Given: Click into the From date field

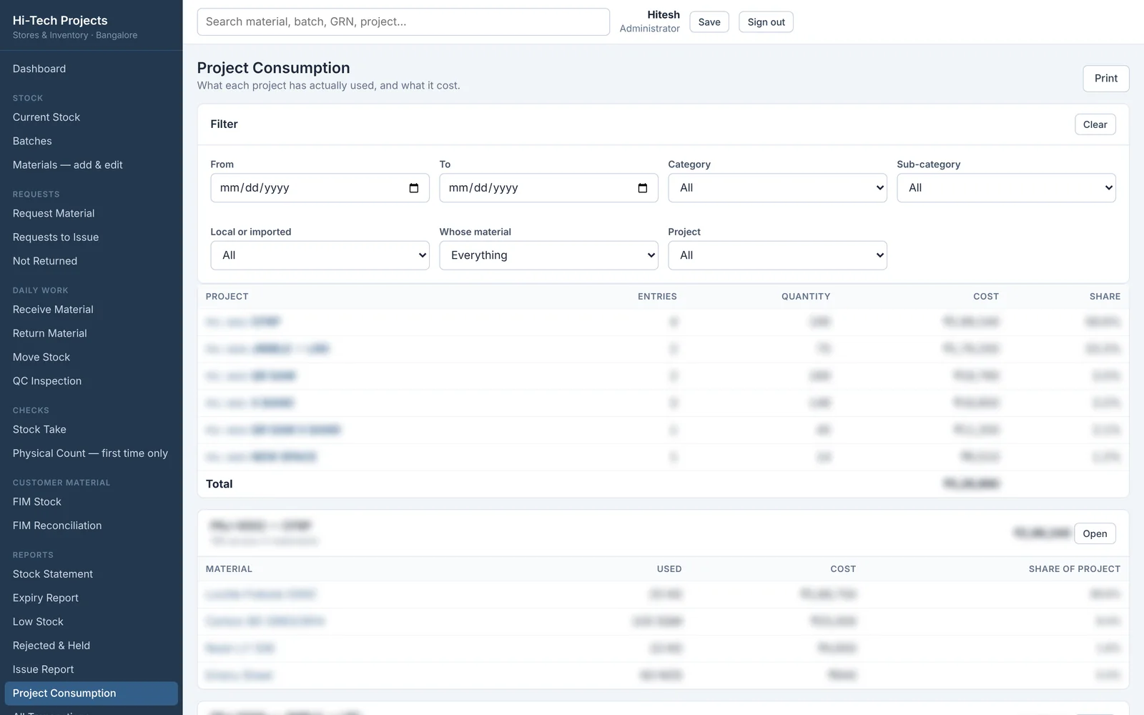Looking at the screenshot, I should (x=320, y=188).
